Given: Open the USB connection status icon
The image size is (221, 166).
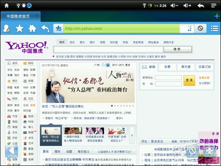Looking at the screenshot, I should [18, 6].
